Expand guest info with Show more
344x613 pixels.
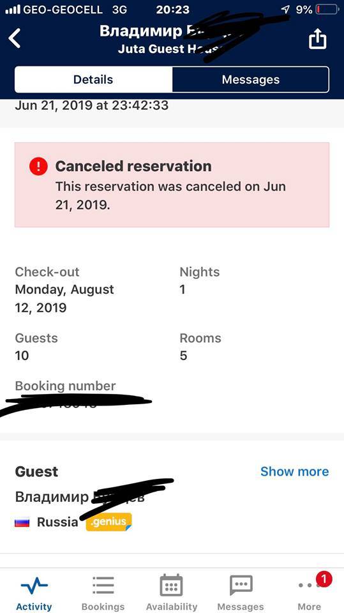pyautogui.click(x=294, y=471)
